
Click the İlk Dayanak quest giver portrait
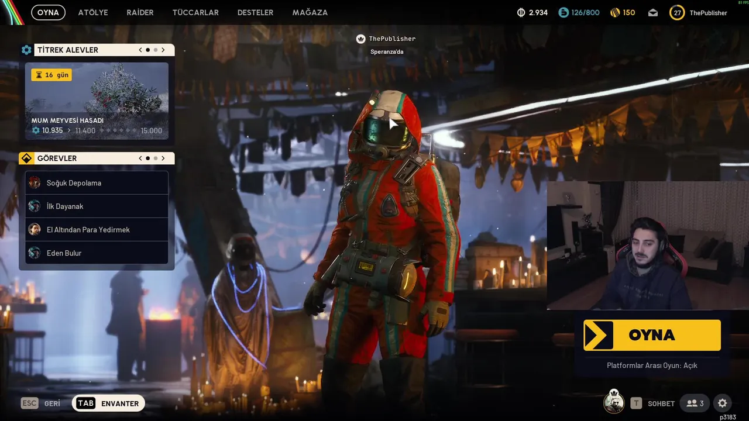pos(35,206)
